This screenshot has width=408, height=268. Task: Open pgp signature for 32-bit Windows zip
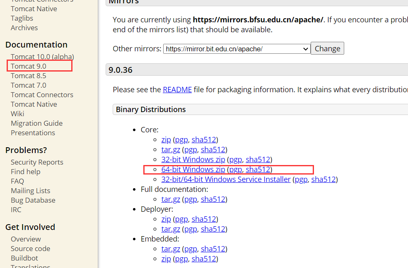coord(236,160)
